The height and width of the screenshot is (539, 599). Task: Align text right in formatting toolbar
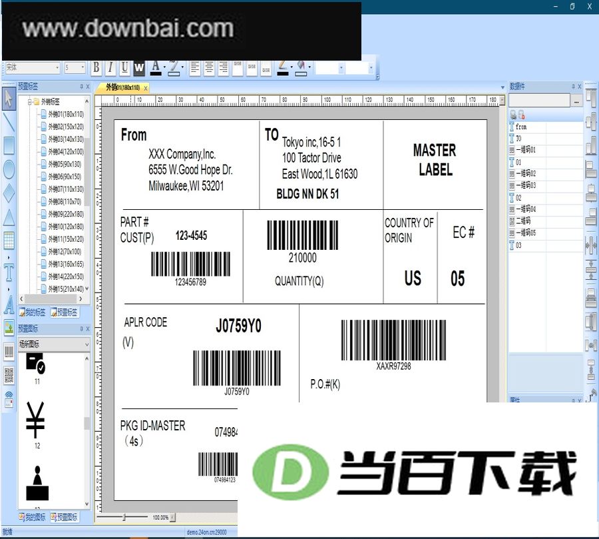point(224,68)
